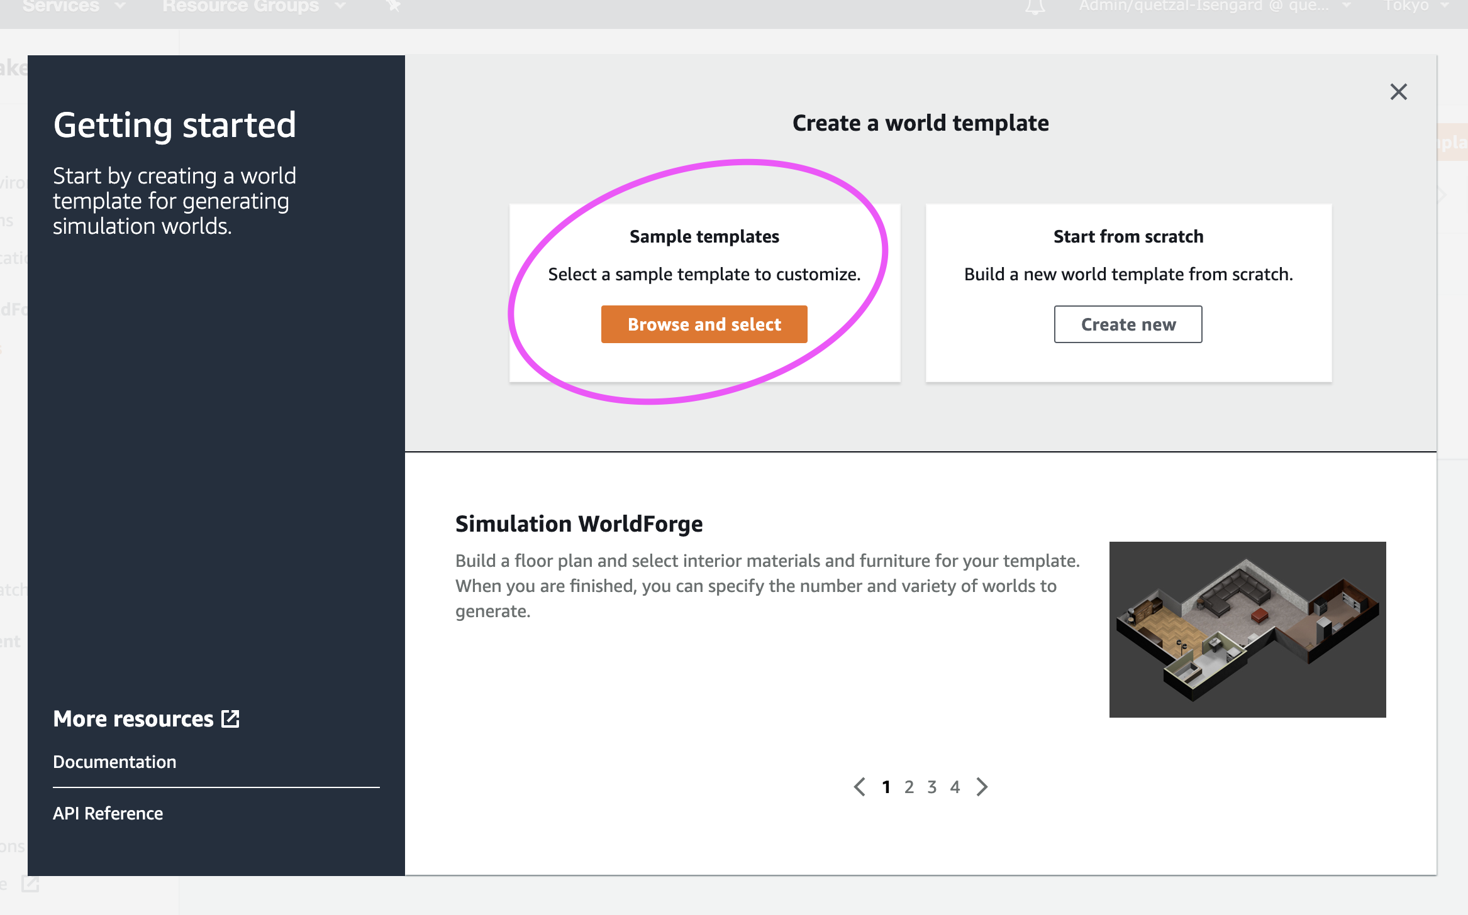The image size is (1468, 915).
Task: Open the API Reference link
Action: [108, 813]
